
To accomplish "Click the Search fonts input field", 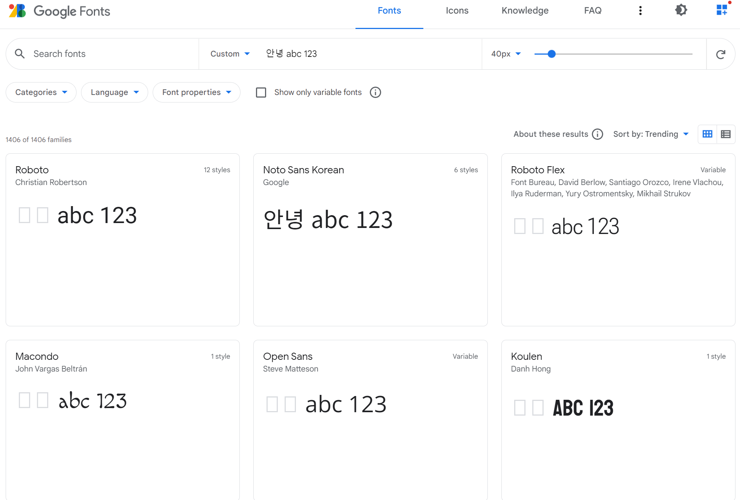I will pyautogui.click(x=113, y=54).
